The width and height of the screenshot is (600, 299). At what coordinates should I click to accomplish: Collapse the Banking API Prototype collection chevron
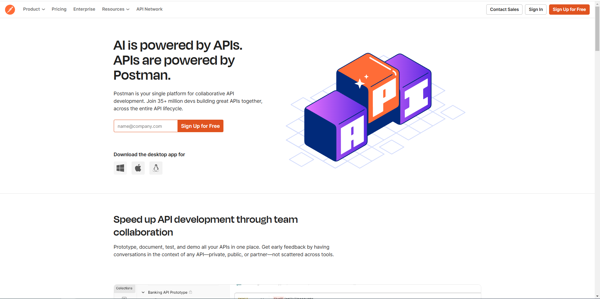143,292
